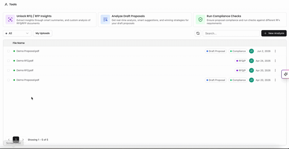The image size is (289, 149).
Task: Select the checkbox for the Apr 24 Demo RFQ.pdf
Action: click(8, 61)
